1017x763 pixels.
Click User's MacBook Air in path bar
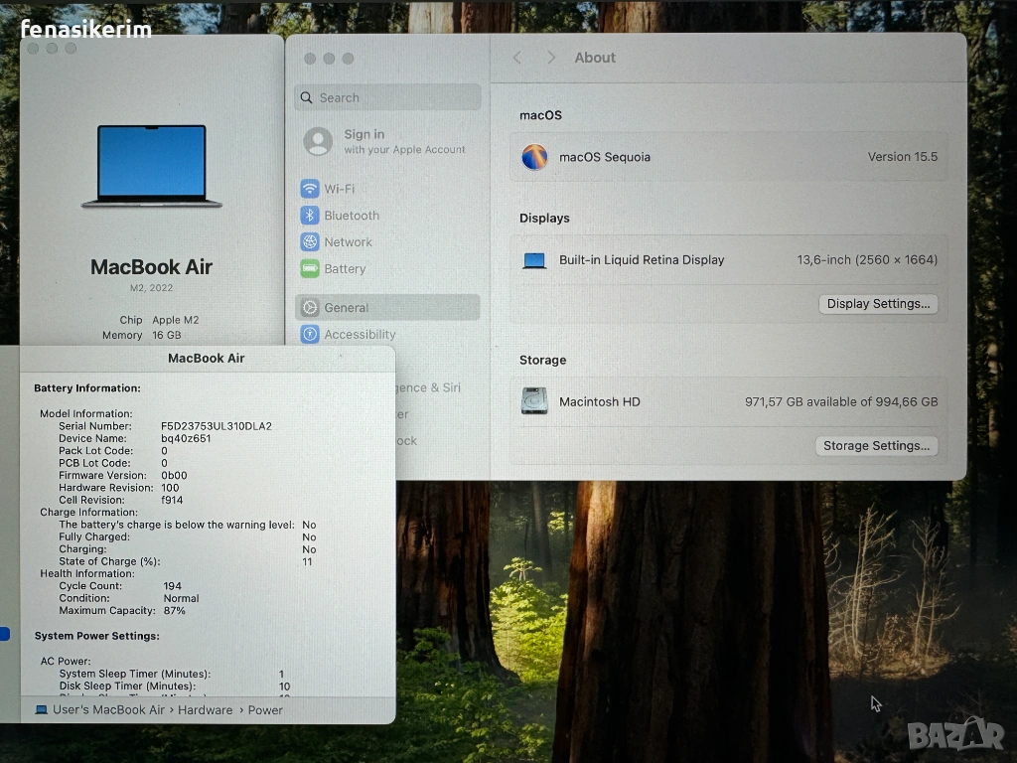click(108, 710)
